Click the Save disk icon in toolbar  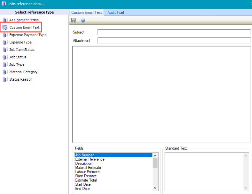coord(73,20)
